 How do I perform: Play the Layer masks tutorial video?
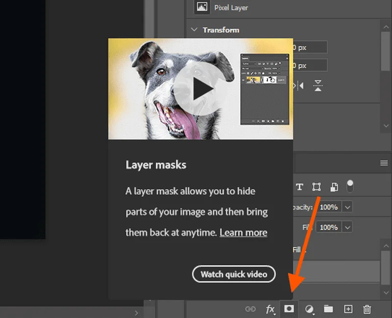(x=201, y=89)
